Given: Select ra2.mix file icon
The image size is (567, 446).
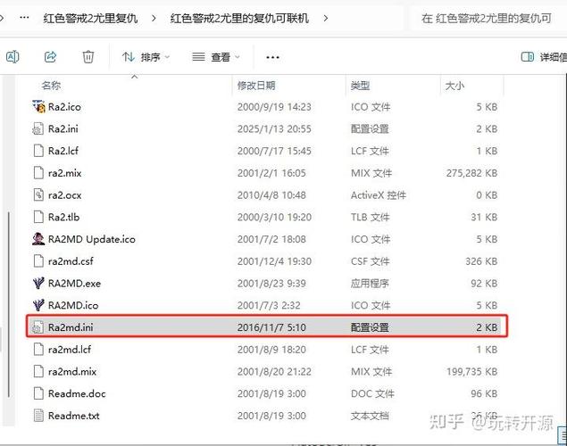Looking at the screenshot, I should pyautogui.click(x=38, y=173).
